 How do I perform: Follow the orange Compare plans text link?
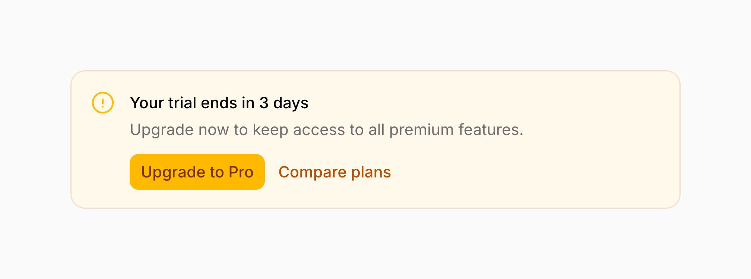point(335,172)
